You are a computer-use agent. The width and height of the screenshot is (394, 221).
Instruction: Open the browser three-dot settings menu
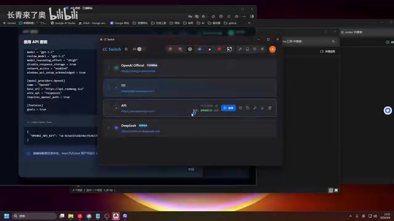point(244,17)
